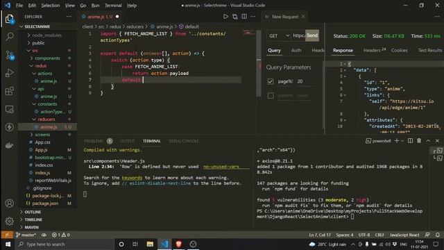The image size is (444, 250).
Task: Open Brave browser from the taskbar
Action: coord(179,244)
